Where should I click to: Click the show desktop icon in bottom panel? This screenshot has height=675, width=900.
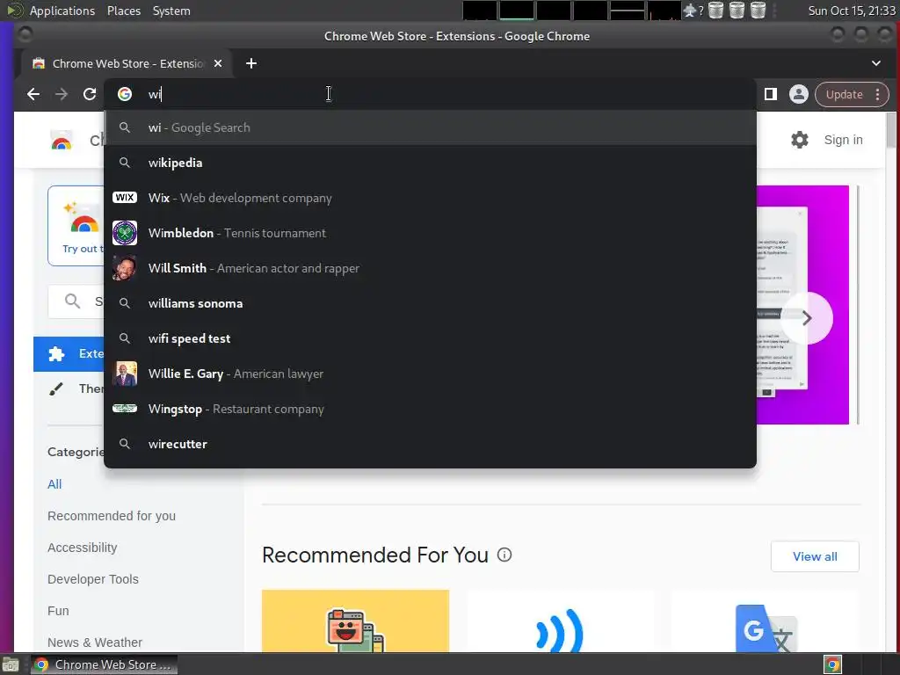[x=11, y=664]
